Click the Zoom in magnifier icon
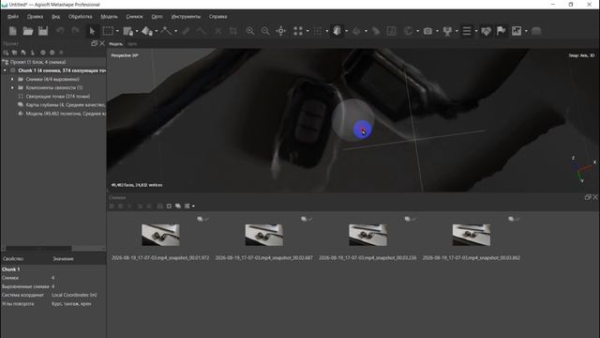The width and height of the screenshot is (600, 338). pyautogui.click(x=250, y=31)
